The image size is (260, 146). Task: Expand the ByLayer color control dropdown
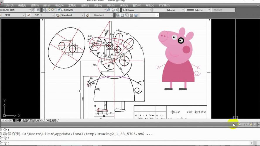[x=150, y=10]
